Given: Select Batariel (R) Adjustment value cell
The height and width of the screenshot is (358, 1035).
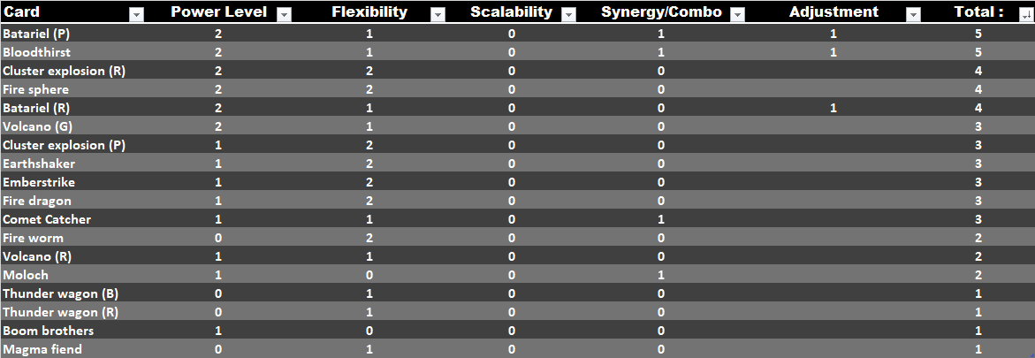Looking at the screenshot, I should (x=833, y=108).
